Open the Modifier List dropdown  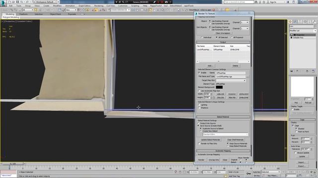pyautogui.click(x=303, y=31)
